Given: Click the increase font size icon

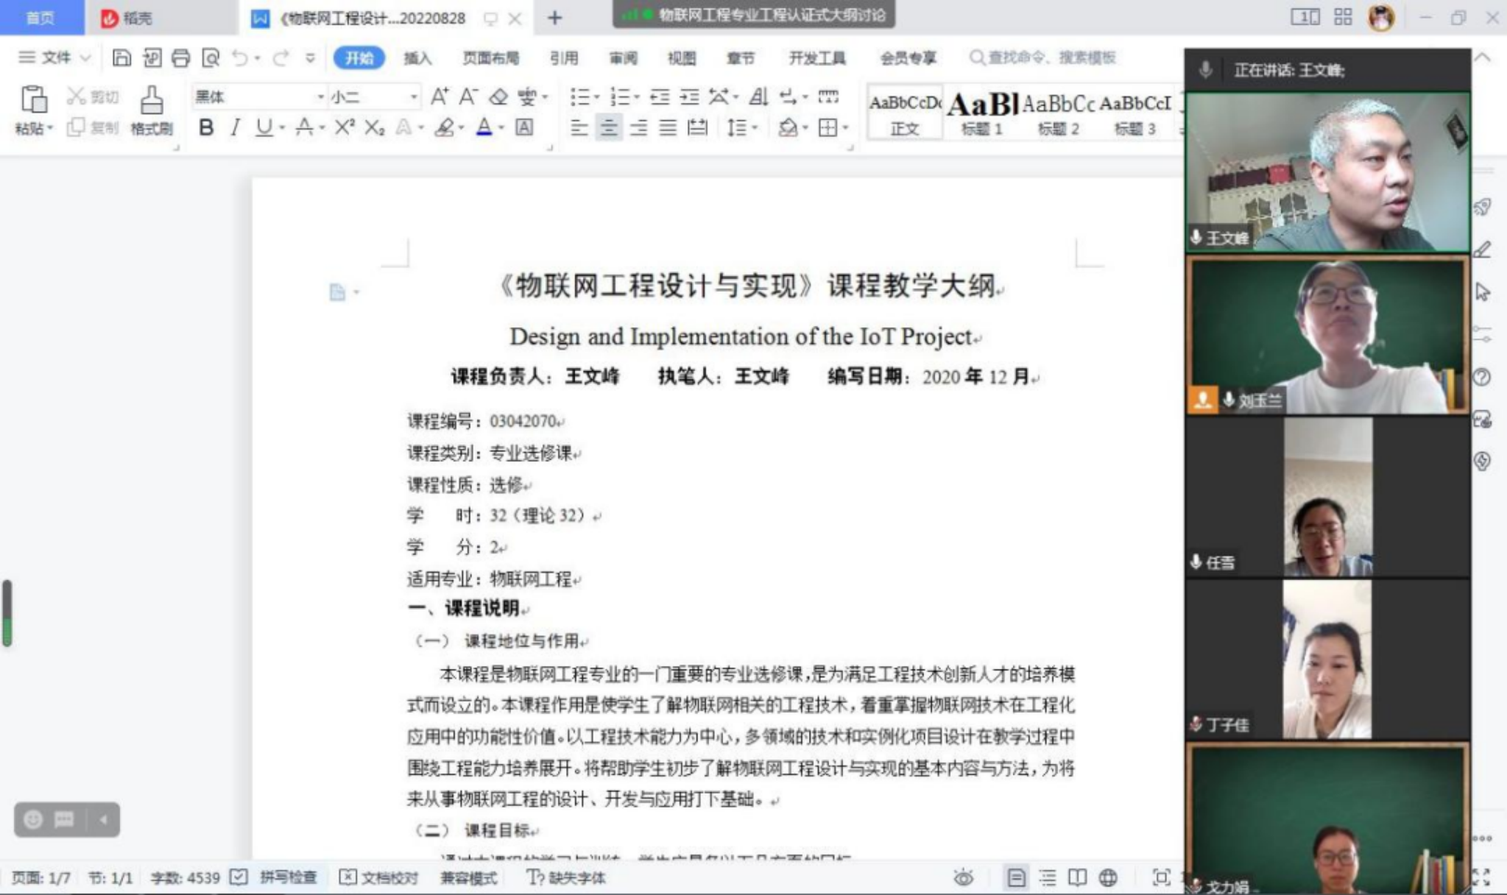Looking at the screenshot, I should tap(439, 97).
